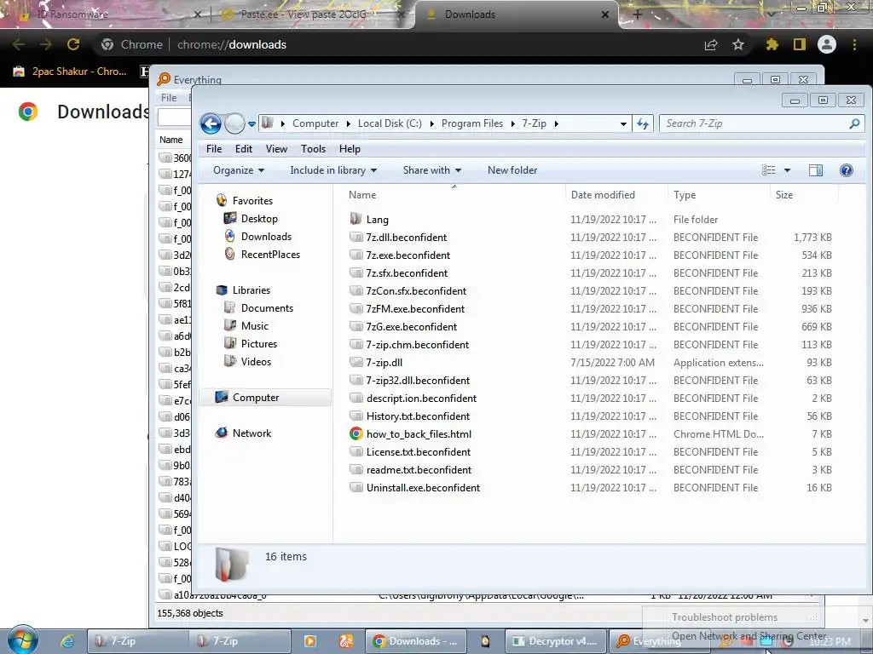Refresh the 7-Zip folder view
This screenshot has width=873, height=654.
tap(643, 123)
